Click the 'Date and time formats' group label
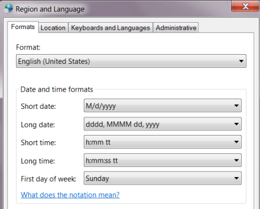Viewport: 260px width, 209px height. click(x=56, y=89)
